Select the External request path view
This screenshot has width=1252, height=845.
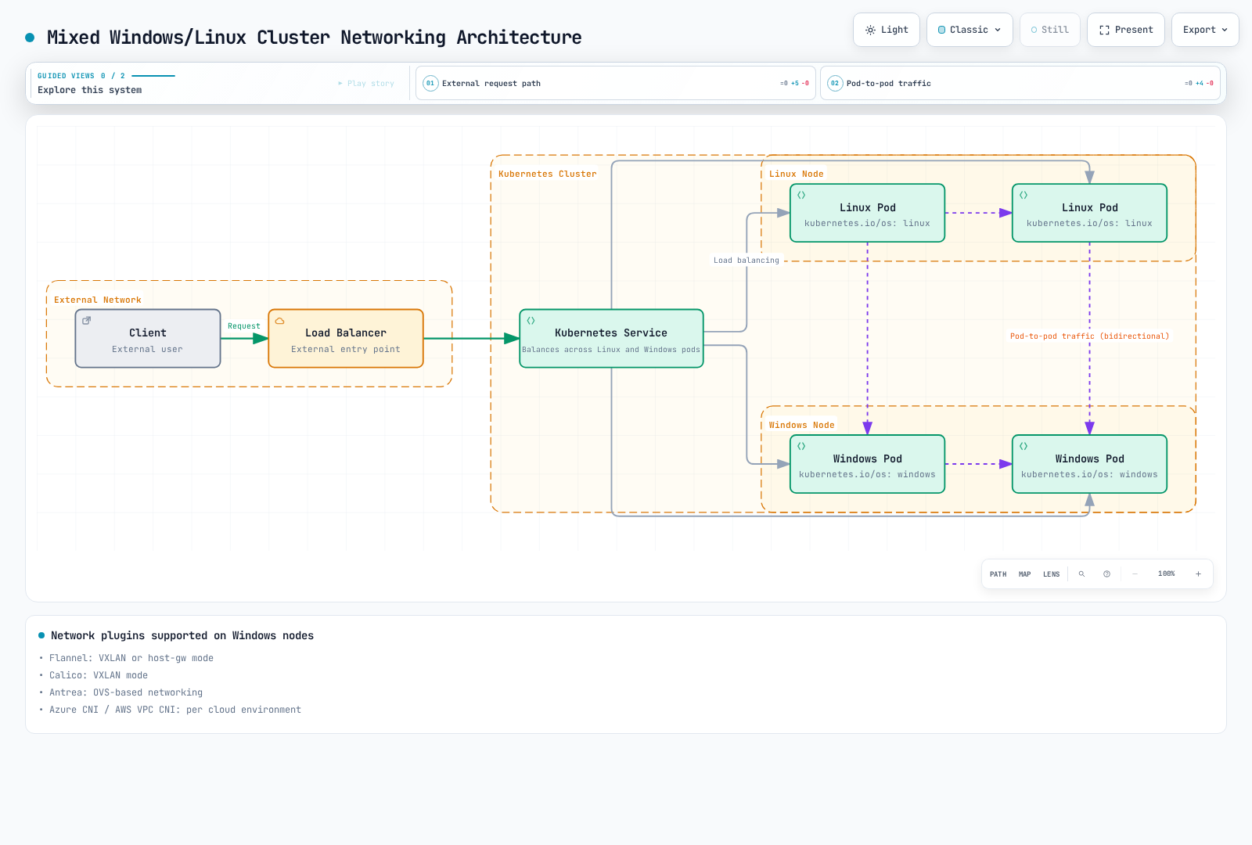[616, 83]
